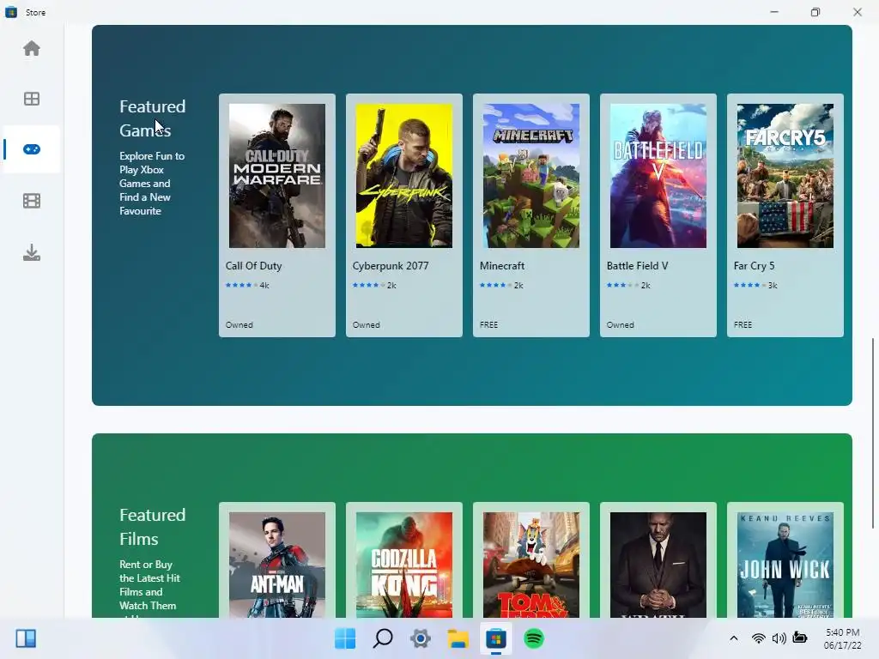This screenshot has width=879, height=659.
Task: Open the Far Cry 5 cover image
Action: (x=785, y=175)
